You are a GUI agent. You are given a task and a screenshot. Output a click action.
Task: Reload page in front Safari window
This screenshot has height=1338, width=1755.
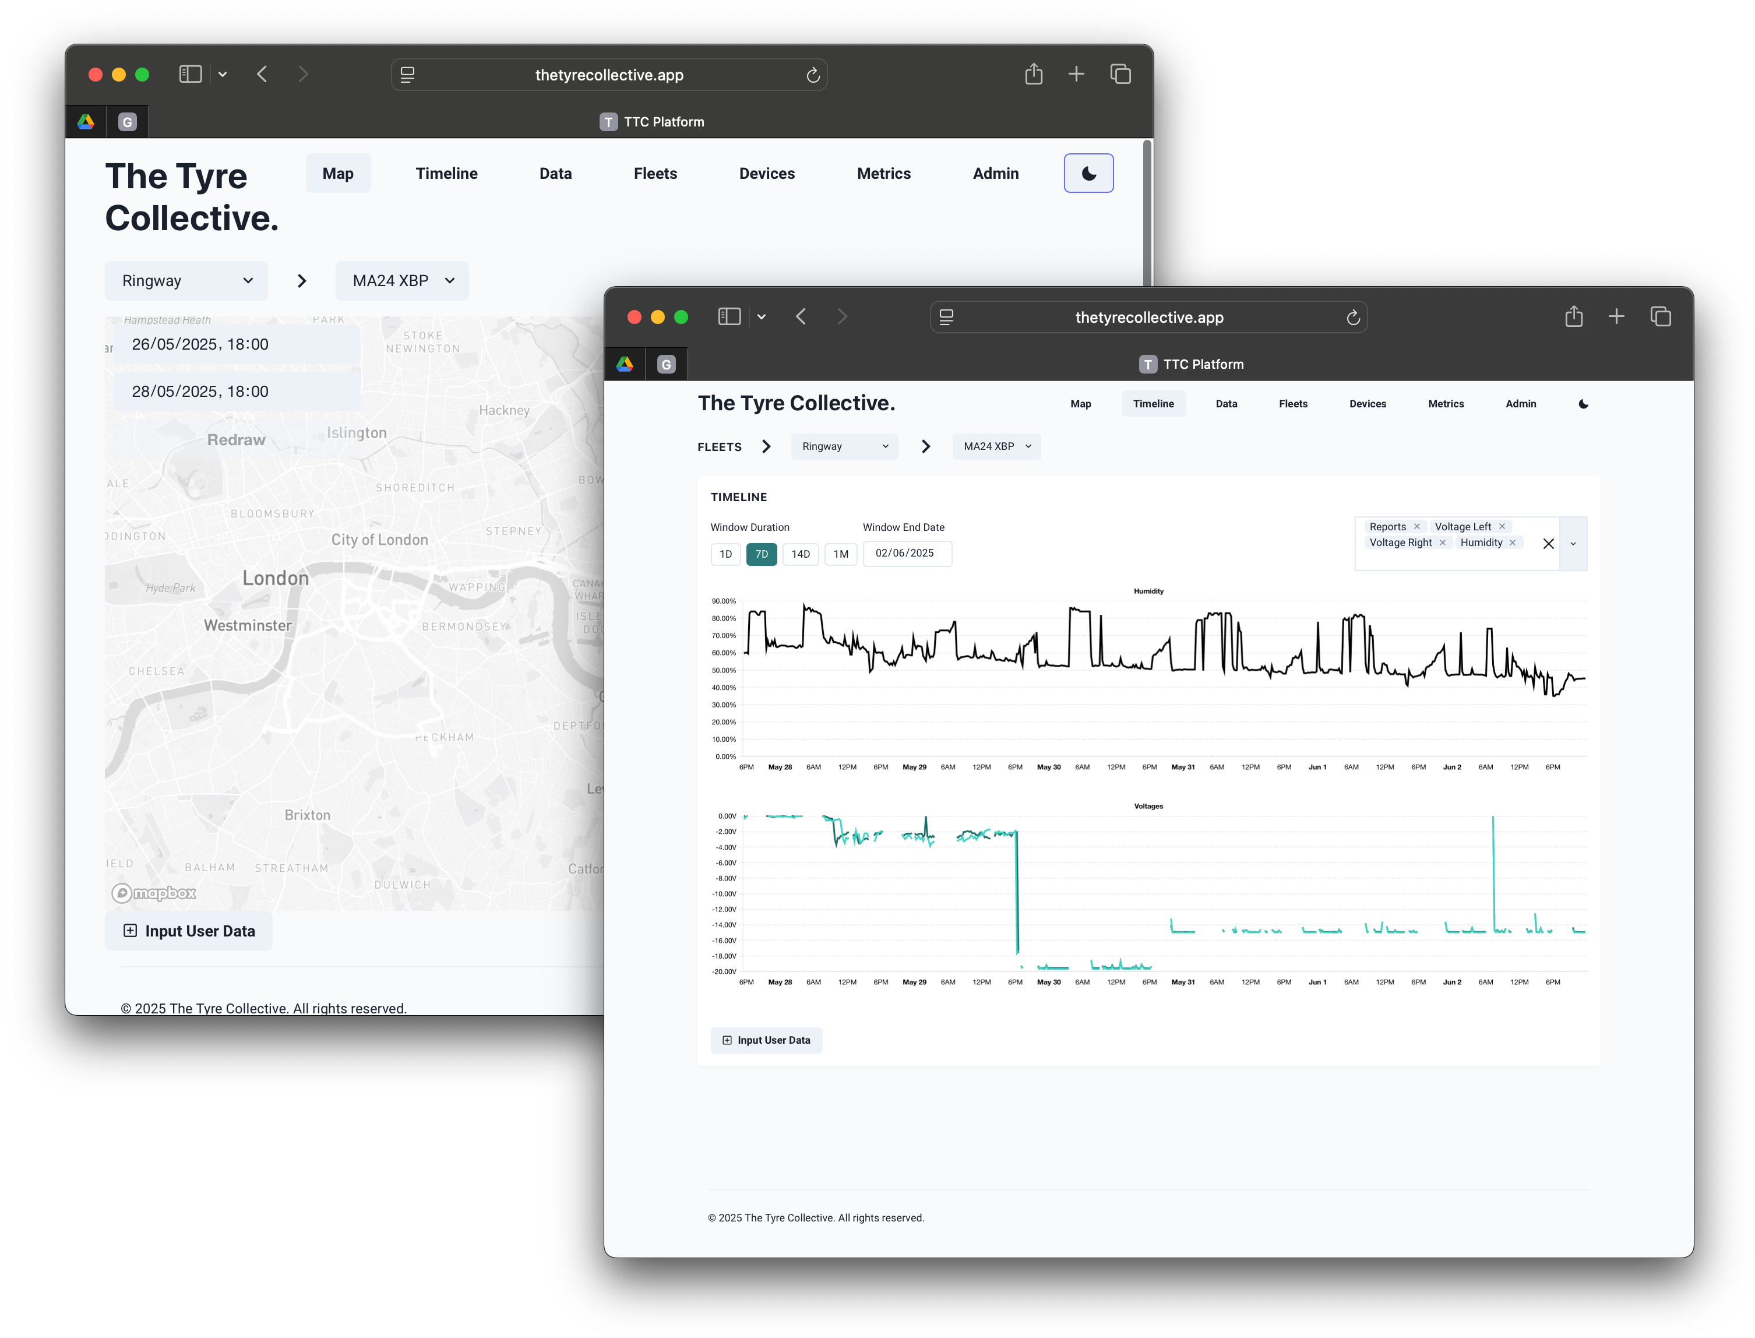pos(1353,318)
